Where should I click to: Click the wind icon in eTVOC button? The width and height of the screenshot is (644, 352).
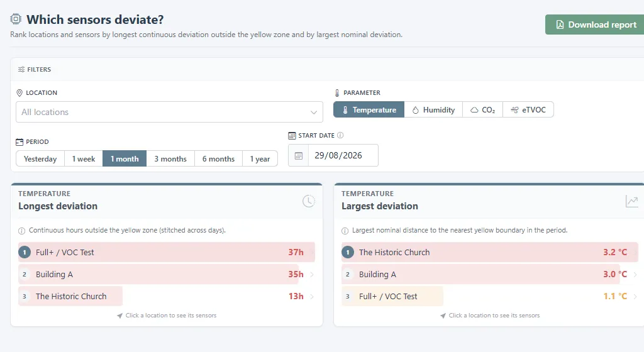(514, 110)
